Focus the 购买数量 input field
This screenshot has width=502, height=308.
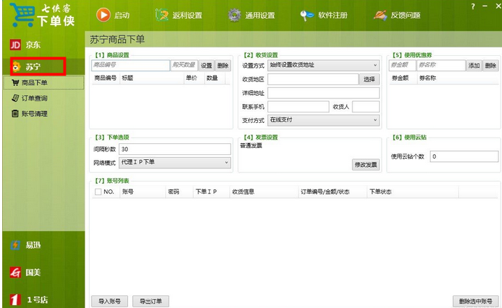point(184,65)
